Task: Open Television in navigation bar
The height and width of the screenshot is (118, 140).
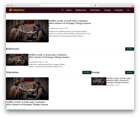Action: [x=95, y=10]
